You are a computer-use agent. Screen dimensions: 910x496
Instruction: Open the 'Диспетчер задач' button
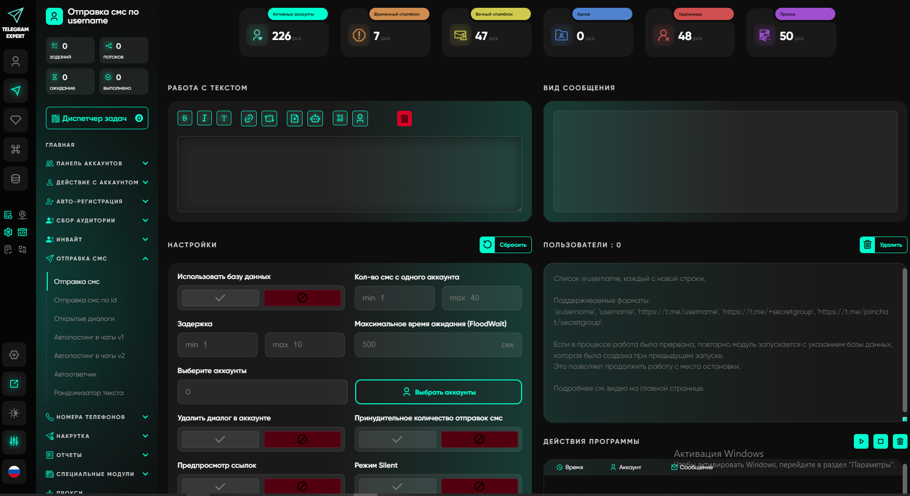click(x=97, y=118)
